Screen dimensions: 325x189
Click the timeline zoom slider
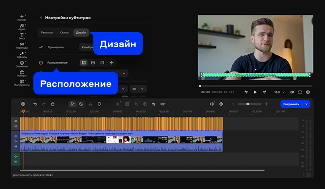click(248, 104)
